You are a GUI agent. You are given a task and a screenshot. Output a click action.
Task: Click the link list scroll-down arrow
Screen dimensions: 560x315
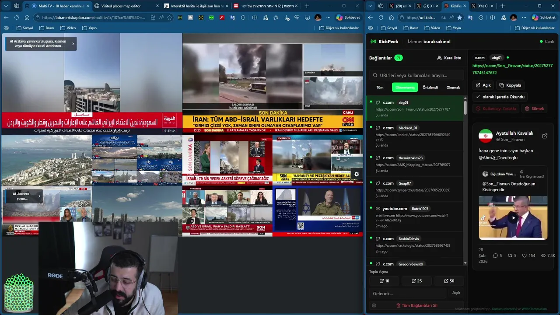pos(465,263)
